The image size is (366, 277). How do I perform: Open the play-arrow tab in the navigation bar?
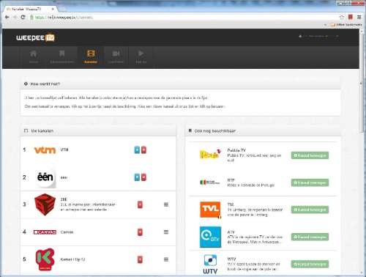(x=141, y=56)
